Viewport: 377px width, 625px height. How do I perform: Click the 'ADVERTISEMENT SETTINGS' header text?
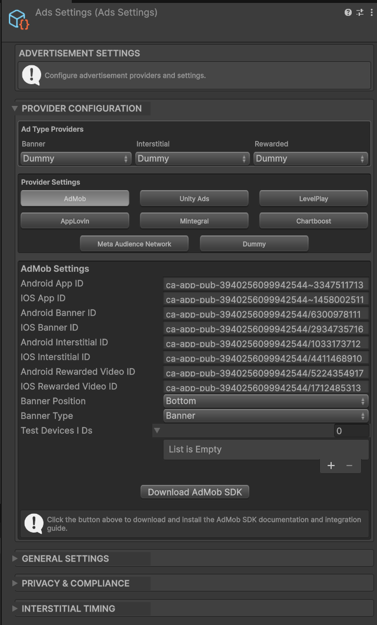[x=79, y=53]
